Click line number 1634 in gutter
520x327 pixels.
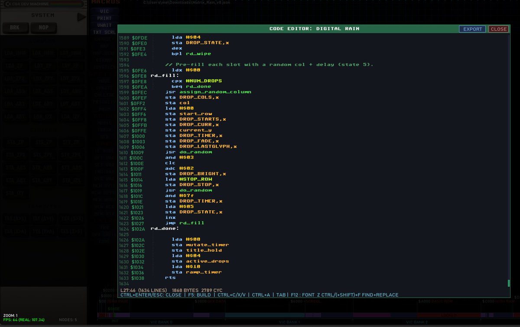(x=124, y=283)
